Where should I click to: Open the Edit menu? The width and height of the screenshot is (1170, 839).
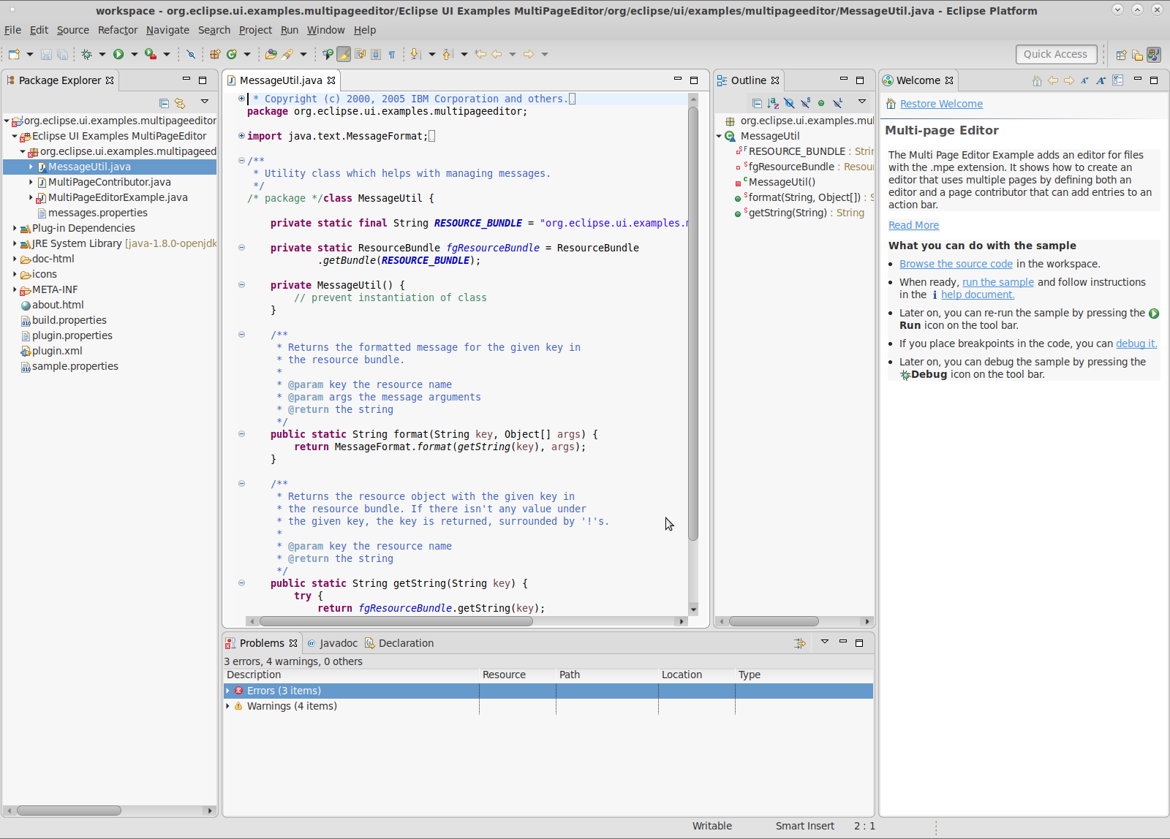point(39,30)
